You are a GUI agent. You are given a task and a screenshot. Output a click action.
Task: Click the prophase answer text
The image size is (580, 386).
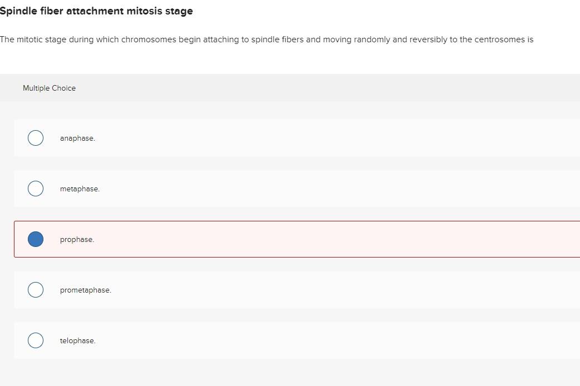coord(76,239)
